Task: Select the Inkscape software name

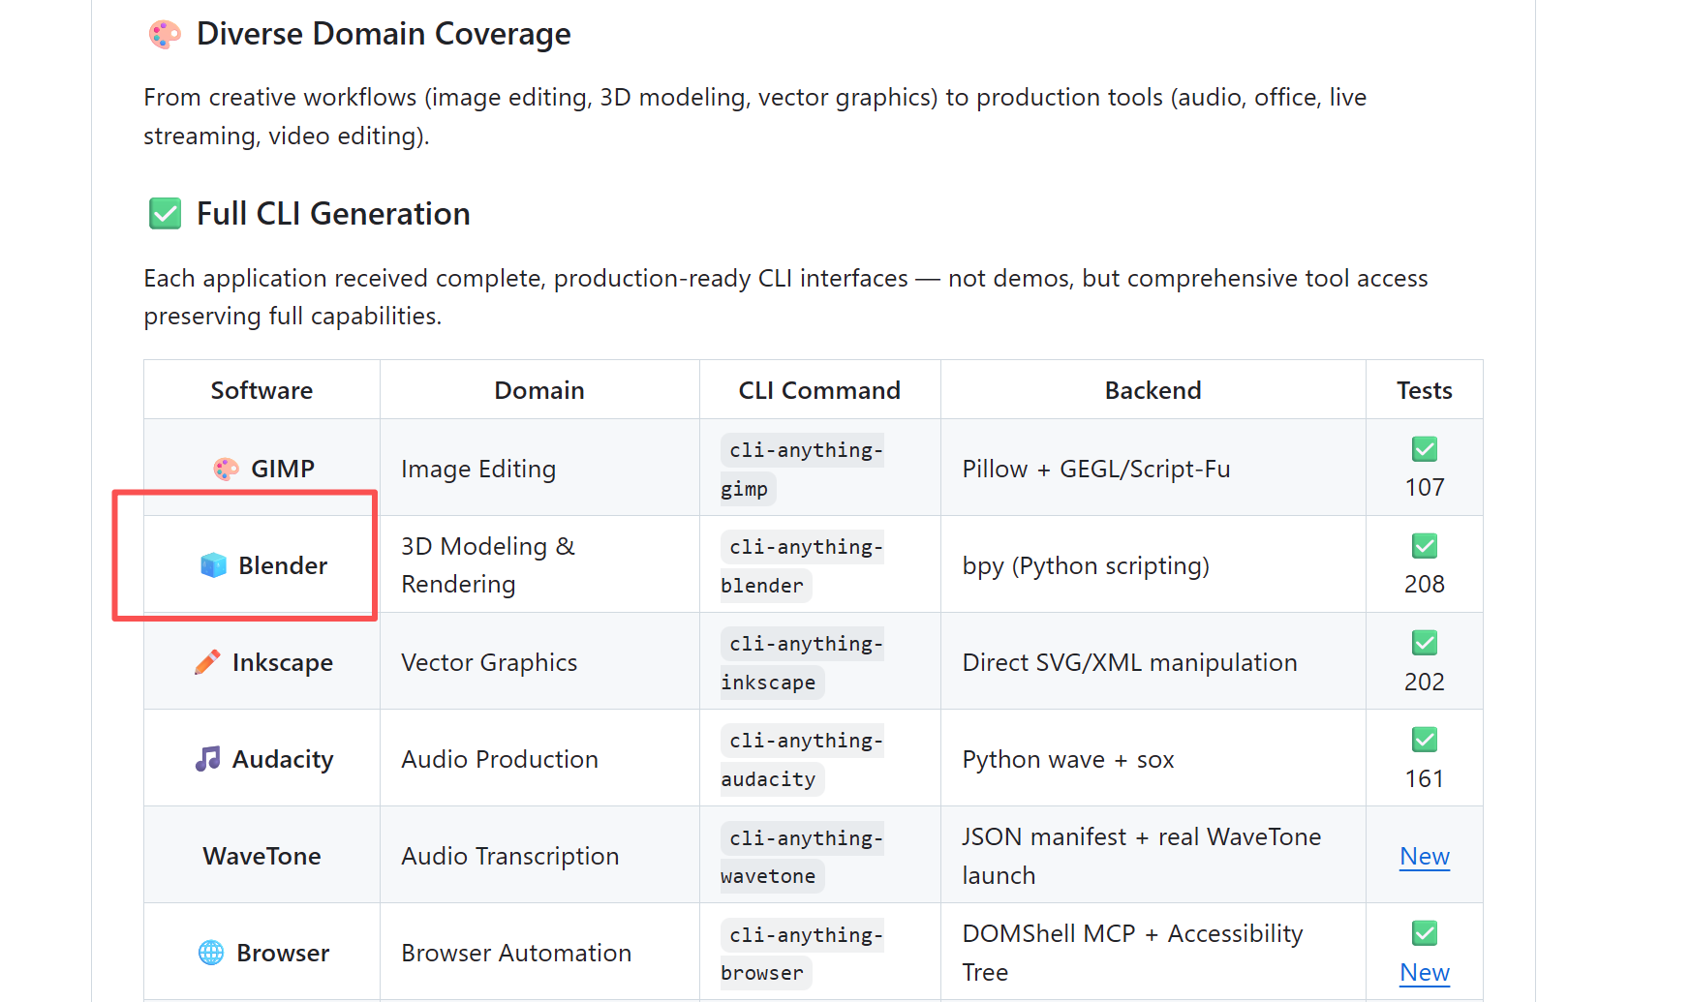Action: pyautogui.click(x=283, y=662)
